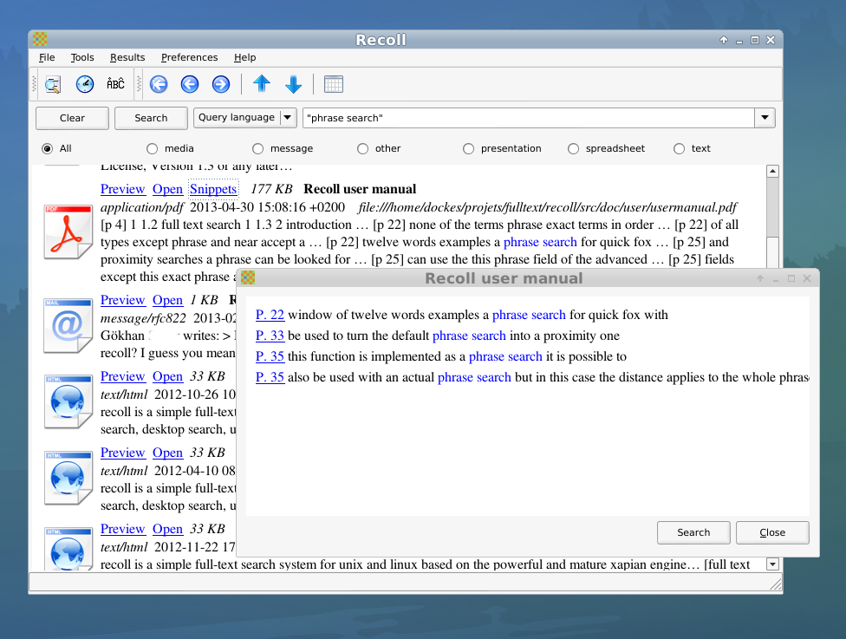Open the search history dropdown arrow
Screen dimensions: 846x639
(x=765, y=118)
